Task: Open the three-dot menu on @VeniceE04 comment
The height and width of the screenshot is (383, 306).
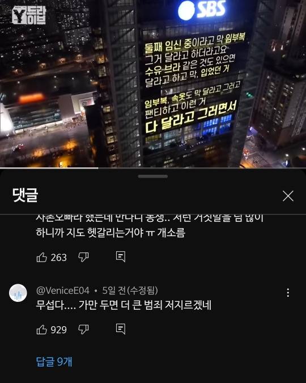Action: click(x=288, y=292)
